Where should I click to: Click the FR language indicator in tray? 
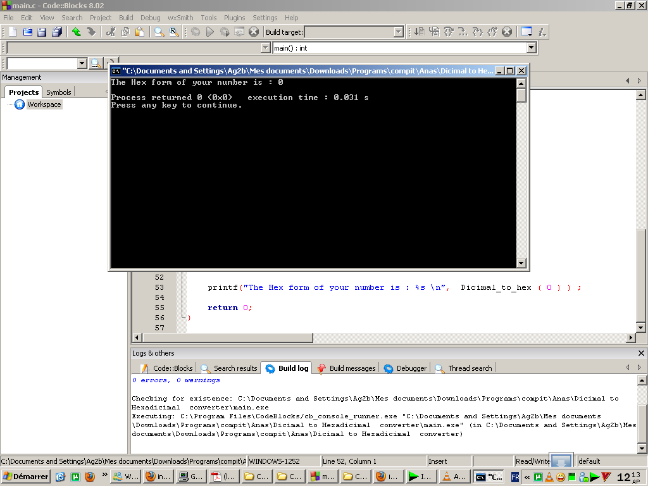pos(515,477)
